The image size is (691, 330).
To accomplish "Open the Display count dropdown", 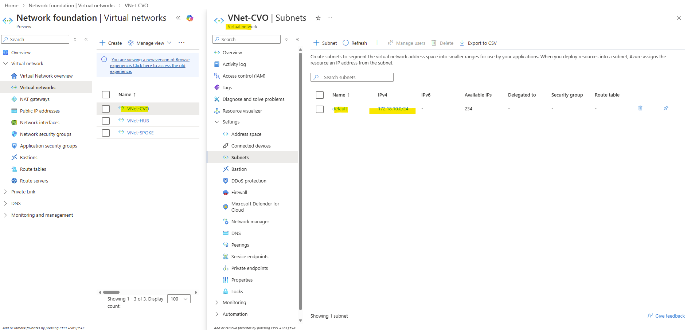I will click(179, 299).
